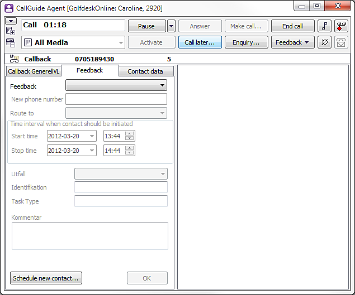Screen dimensions: 355x295
Task: Click the telephone envelope icon button
Action: (341, 42)
